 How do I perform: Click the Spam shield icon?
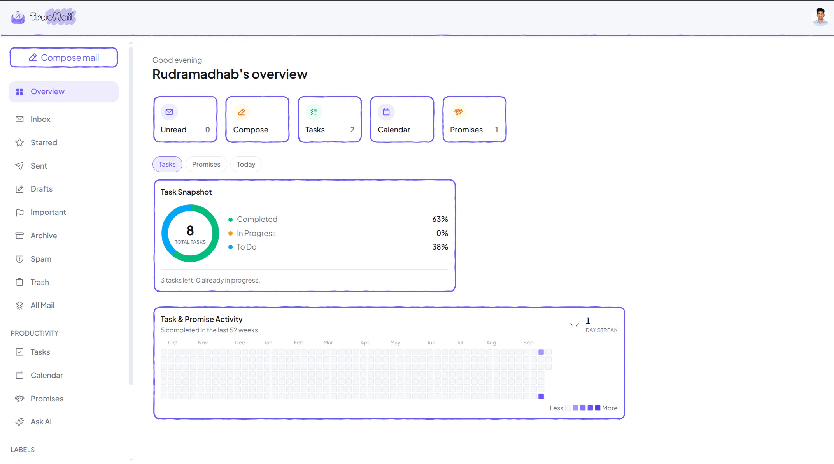[19, 259]
